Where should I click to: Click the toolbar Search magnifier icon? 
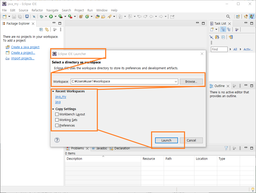pos(228,16)
